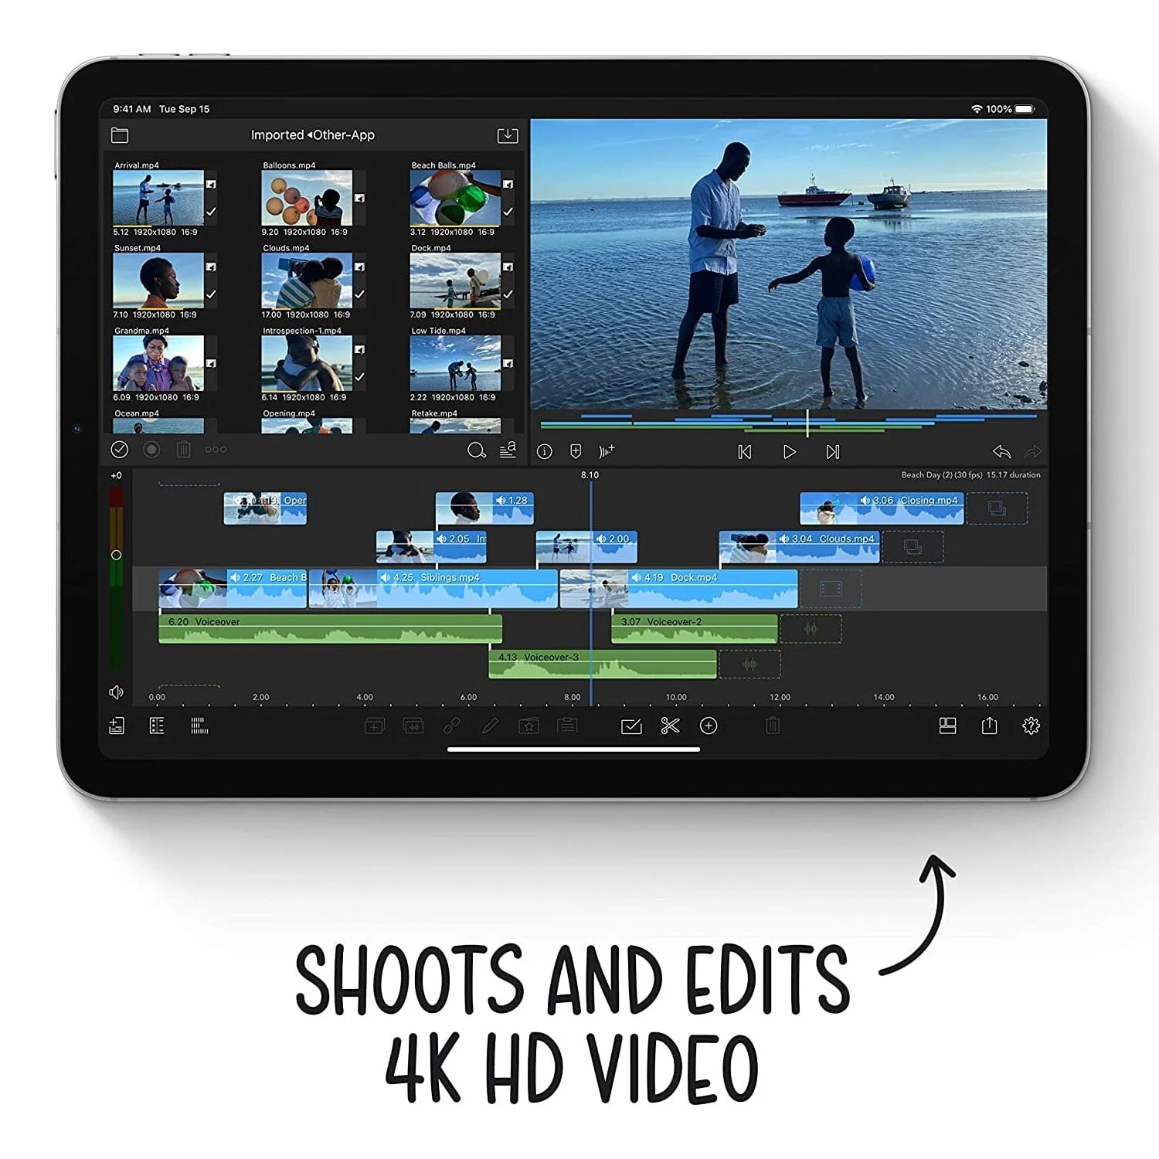This screenshot has width=1159, height=1159.
Task: Jump to the next clip button
Action: (x=833, y=452)
